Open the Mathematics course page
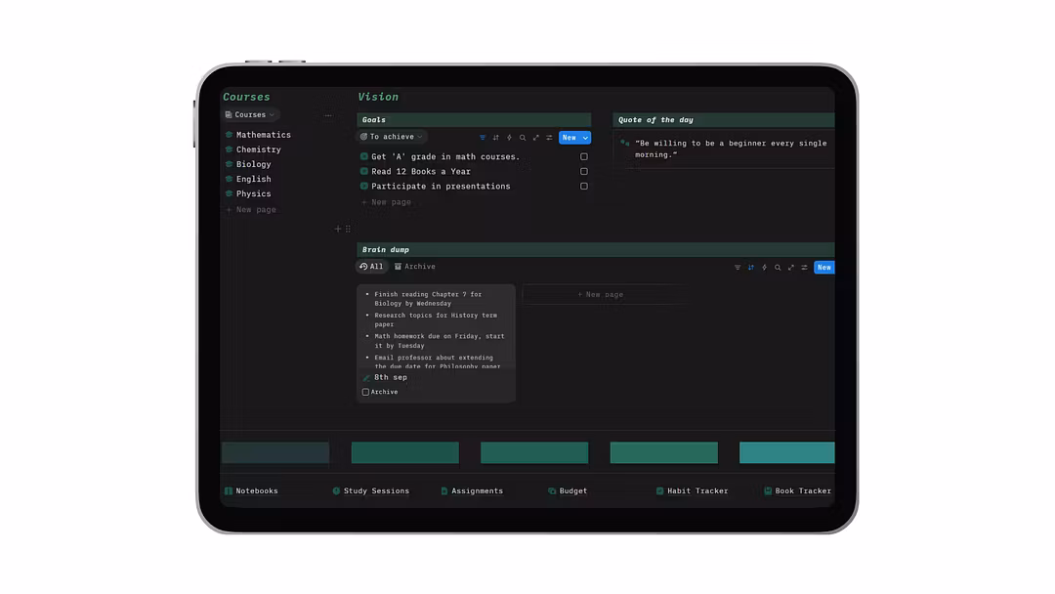The image size is (1055, 594). 263,135
